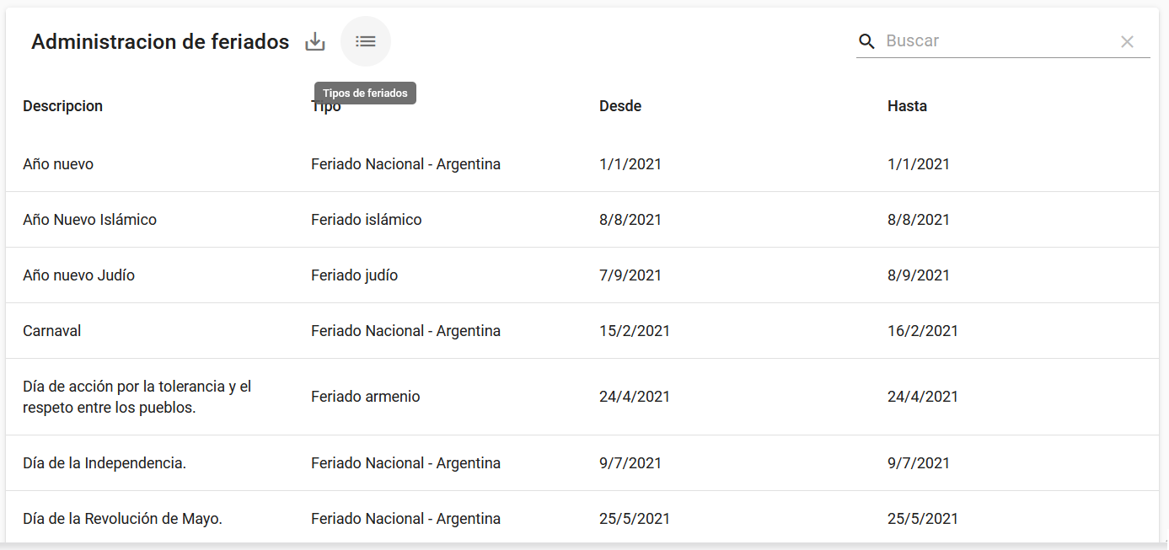The image size is (1169, 550).
Task: Click the Feriado judío type cell
Action: pos(354,275)
